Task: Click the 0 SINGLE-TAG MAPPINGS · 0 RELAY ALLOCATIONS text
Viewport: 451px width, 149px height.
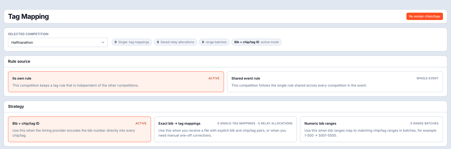Action: point(255,124)
